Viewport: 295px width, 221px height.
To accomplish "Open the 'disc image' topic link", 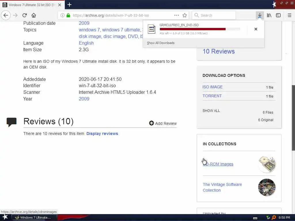I will [114, 36].
